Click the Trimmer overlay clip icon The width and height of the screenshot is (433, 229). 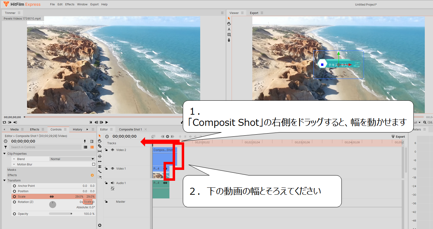point(15,122)
